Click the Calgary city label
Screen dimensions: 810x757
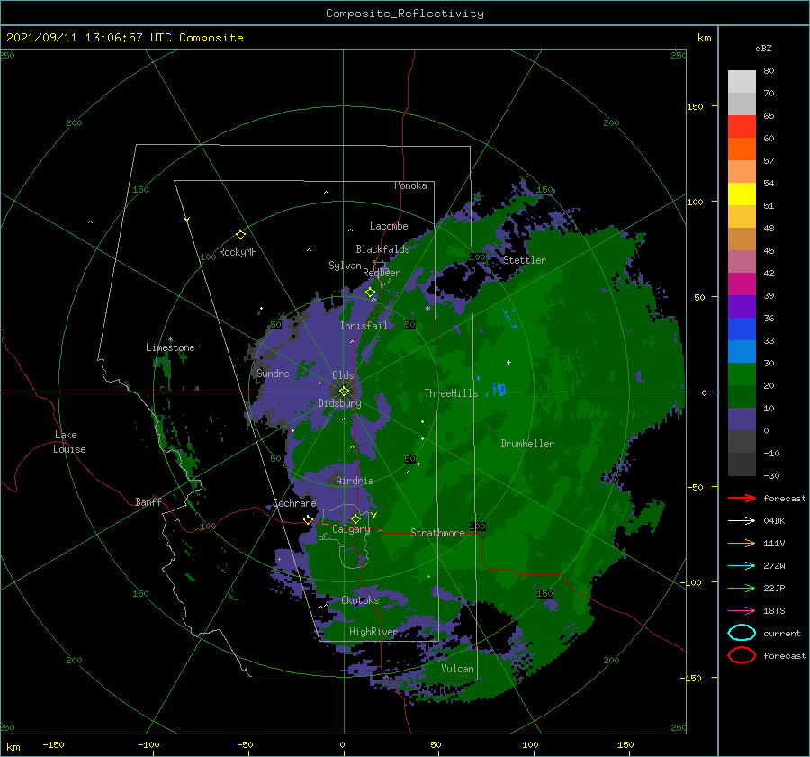pos(351,529)
